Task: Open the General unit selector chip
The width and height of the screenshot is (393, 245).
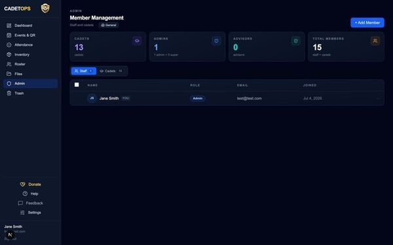Action: point(109,25)
